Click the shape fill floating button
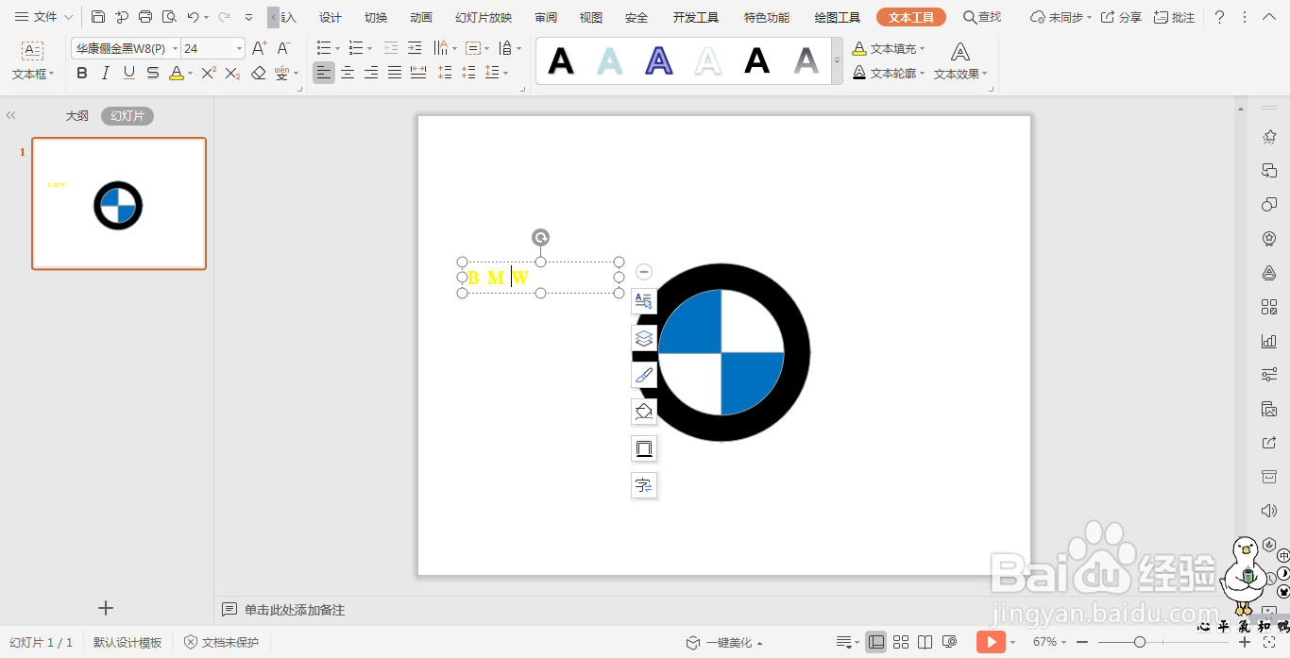 (x=644, y=412)
